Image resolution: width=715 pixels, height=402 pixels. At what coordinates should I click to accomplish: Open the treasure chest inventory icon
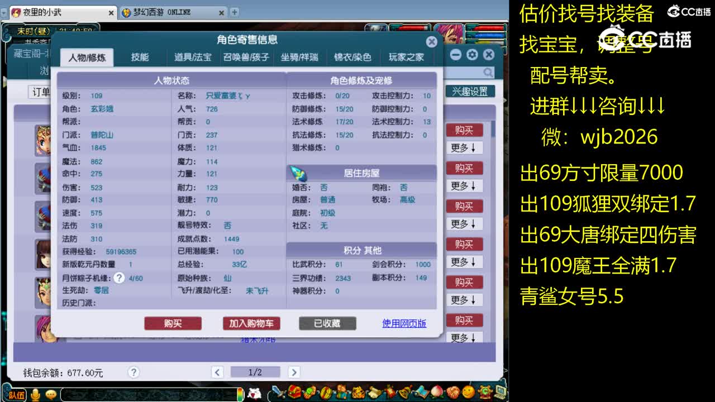[x=294, y=393]
